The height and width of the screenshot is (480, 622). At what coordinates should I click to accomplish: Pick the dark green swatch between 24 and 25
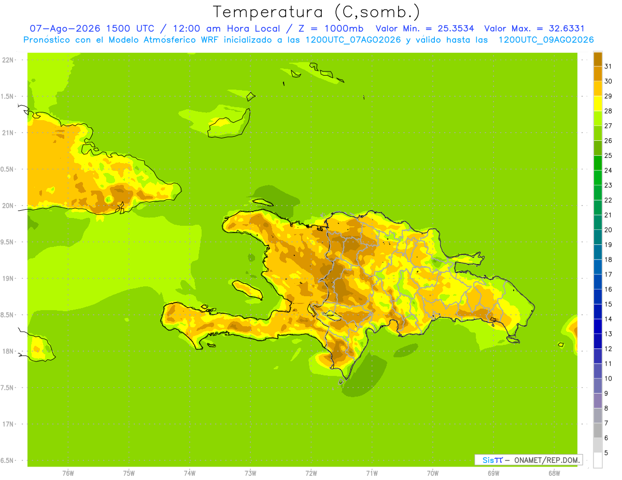point(598,163)
